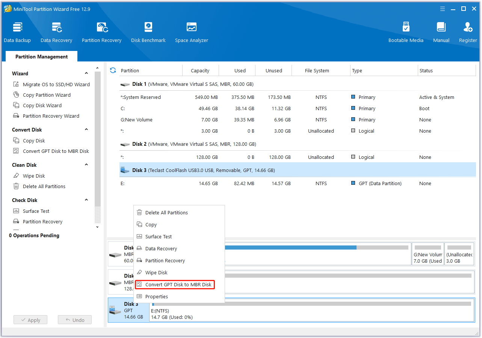Select System Reserved partition row

[298, 97]
